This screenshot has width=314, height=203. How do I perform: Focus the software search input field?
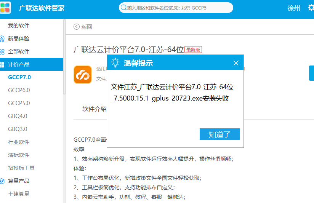(x=176, y=8)
